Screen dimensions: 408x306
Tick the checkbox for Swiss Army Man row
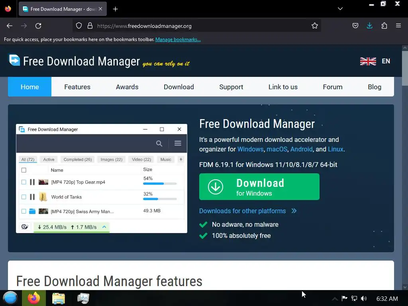point(24,211)
